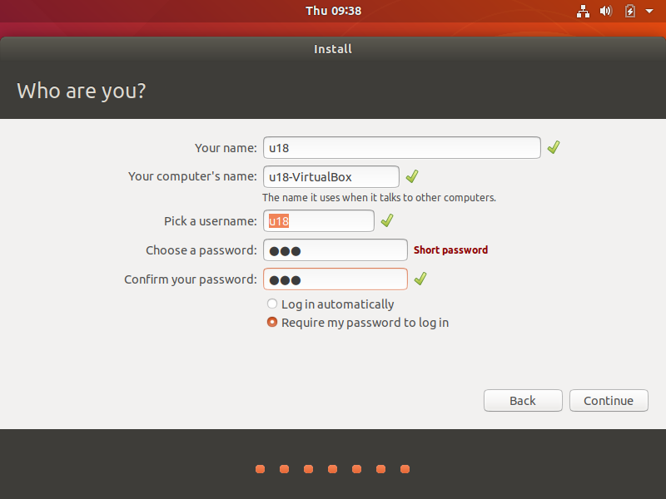Click the Choose a password field
The image size is (666, 499).
pos(335,250)
